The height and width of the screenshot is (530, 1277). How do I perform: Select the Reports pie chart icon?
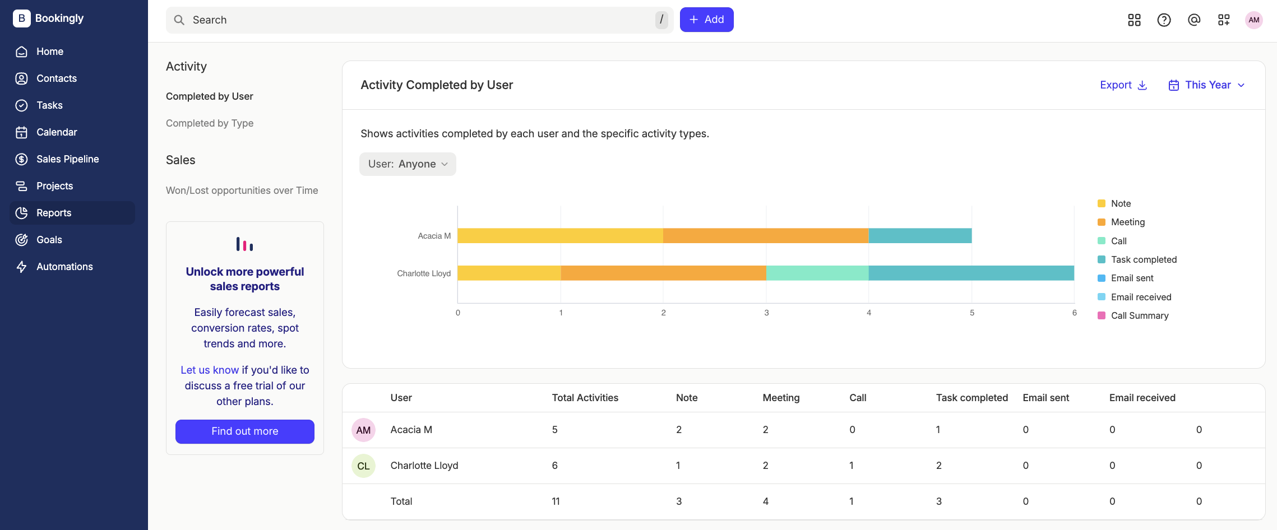[21, 213]
